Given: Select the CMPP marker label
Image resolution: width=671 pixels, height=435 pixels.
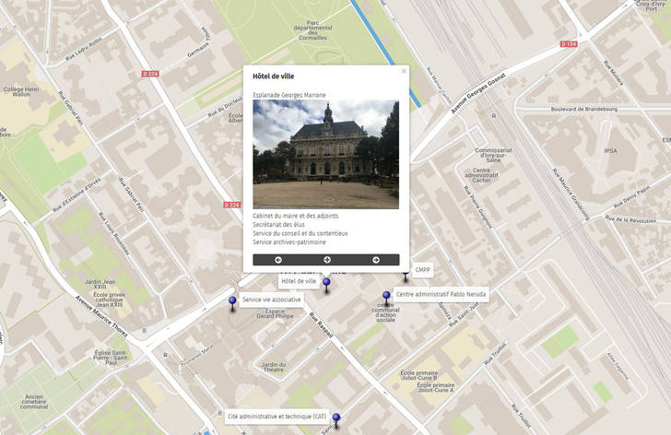Looking at the screenshot, I should [422, 270].
